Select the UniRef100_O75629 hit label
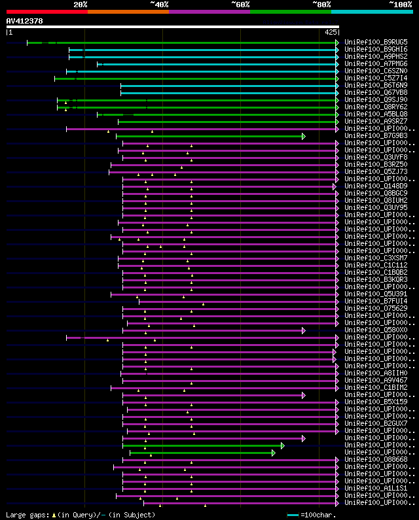The height and width of the screenshot is (520, 419). 376,309
